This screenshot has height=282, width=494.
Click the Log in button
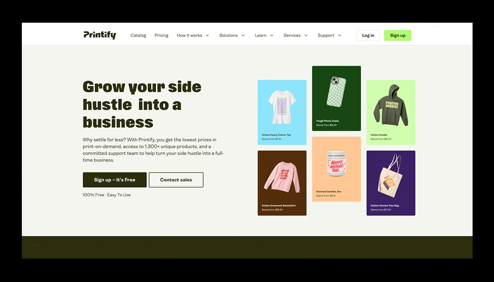368,35
